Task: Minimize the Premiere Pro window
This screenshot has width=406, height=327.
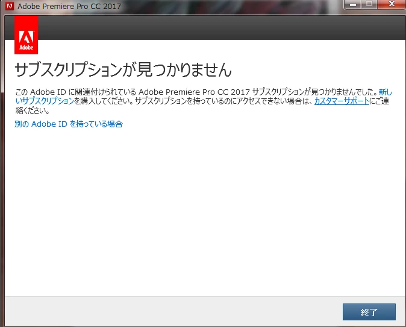Action: point(352,4)
